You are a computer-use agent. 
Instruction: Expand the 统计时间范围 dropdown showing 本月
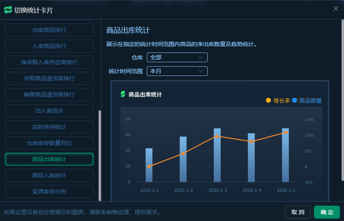[177, 71]
